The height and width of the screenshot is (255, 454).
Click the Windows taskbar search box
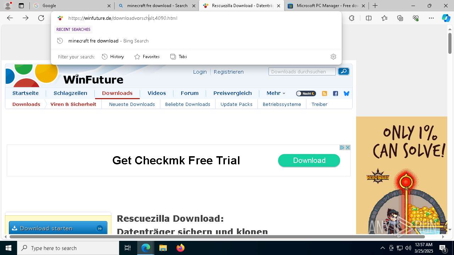68,248
